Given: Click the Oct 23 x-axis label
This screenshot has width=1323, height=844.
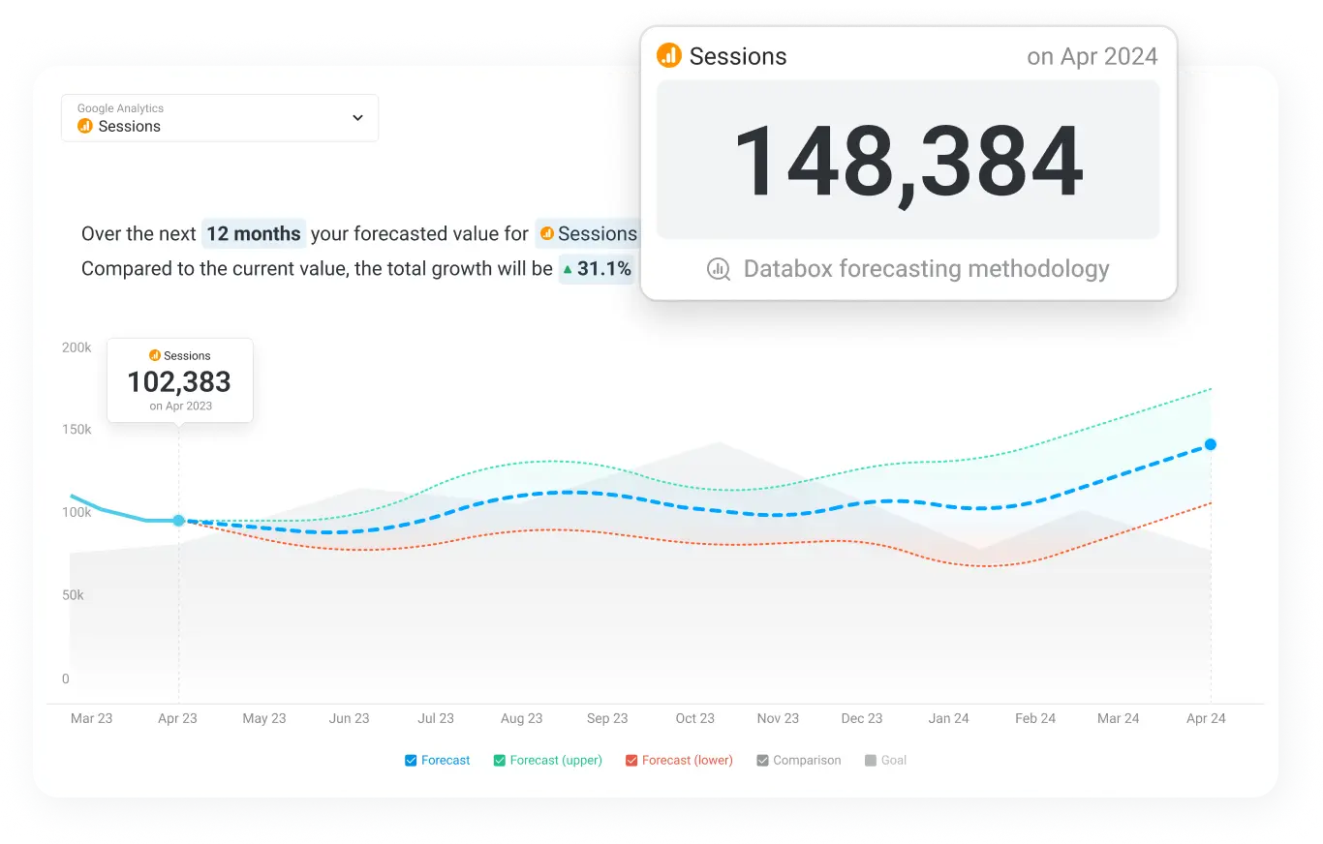Looking at the screenshot, I should (x=695, y=718).
